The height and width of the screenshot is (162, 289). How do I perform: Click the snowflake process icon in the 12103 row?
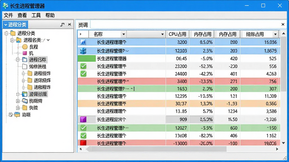tap(83, 51)
